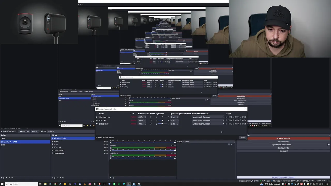The height and width of the screenshot is (186, 331).
Task: Adjust balance slider for Mikrofon / AUX
Action: pyautogui.click(x=162, y=117)
